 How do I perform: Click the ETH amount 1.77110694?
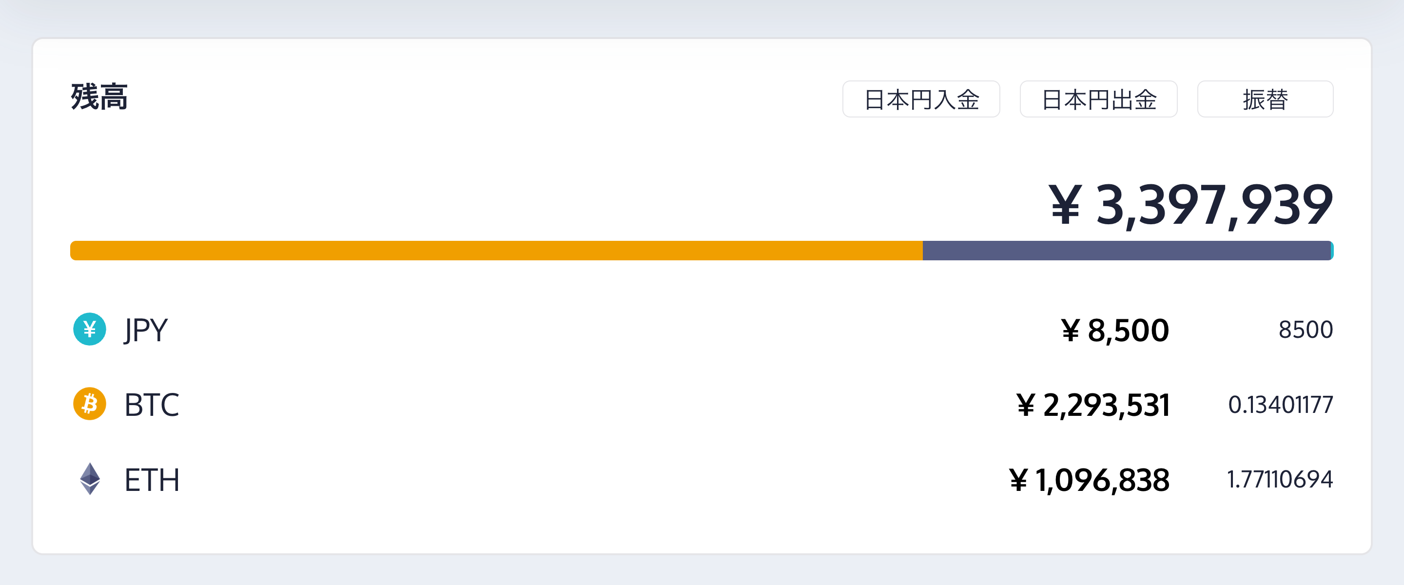[1280, 480]
